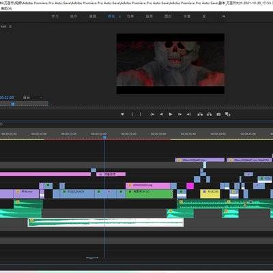The width and height of the screenshot is (273, 273).
Task: Select the dark green audio clip under the purple clip
Action: point(28,204)
